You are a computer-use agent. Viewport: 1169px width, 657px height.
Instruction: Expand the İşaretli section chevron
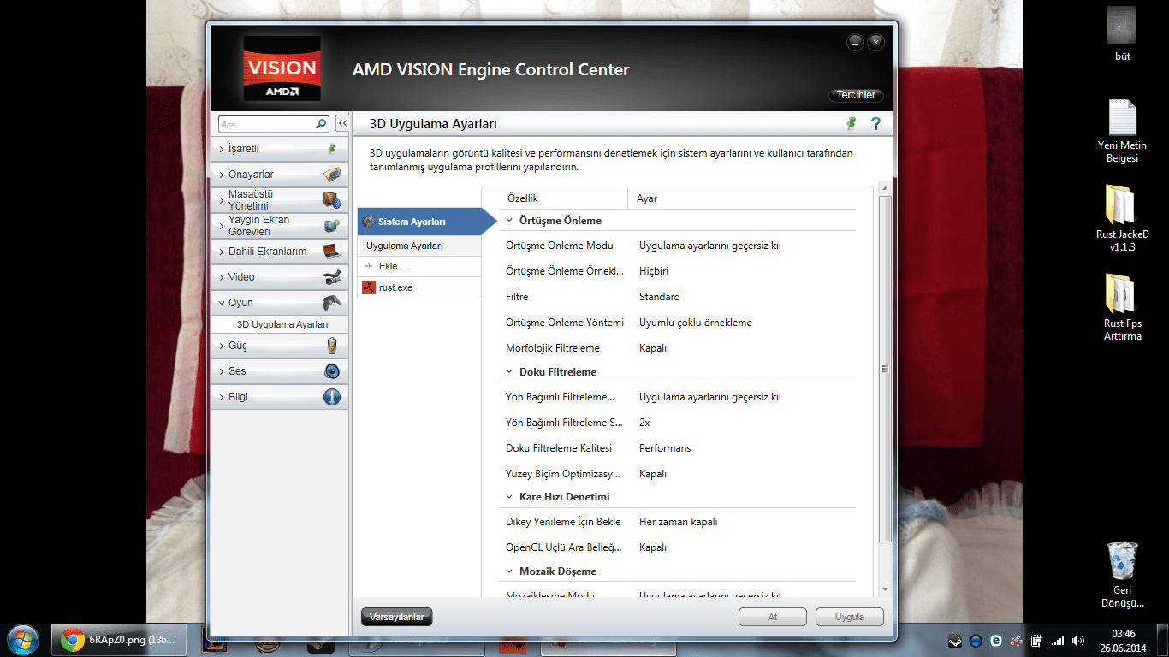point(222,149)
